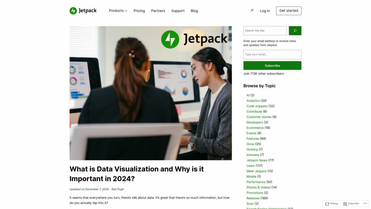The image size is (371, 209).
Task: Open the Partners menu item
Action: [x=158, y=11]
